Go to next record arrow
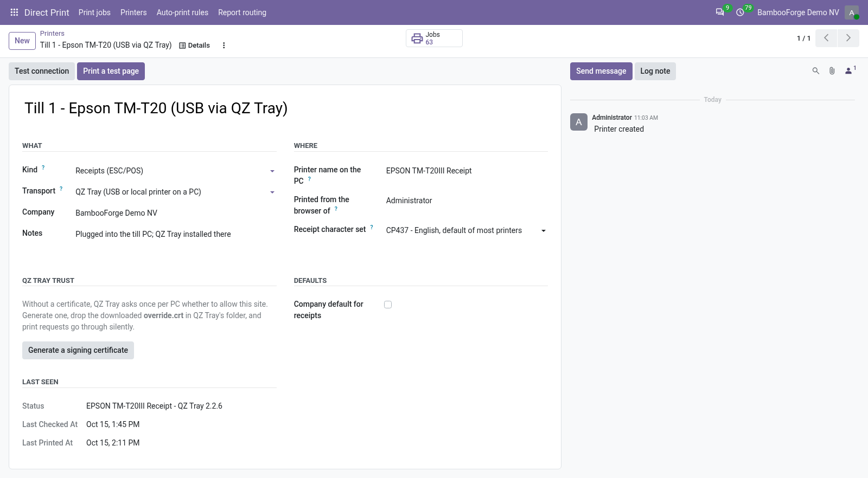868x478 pixels. (x=848, y=38)
